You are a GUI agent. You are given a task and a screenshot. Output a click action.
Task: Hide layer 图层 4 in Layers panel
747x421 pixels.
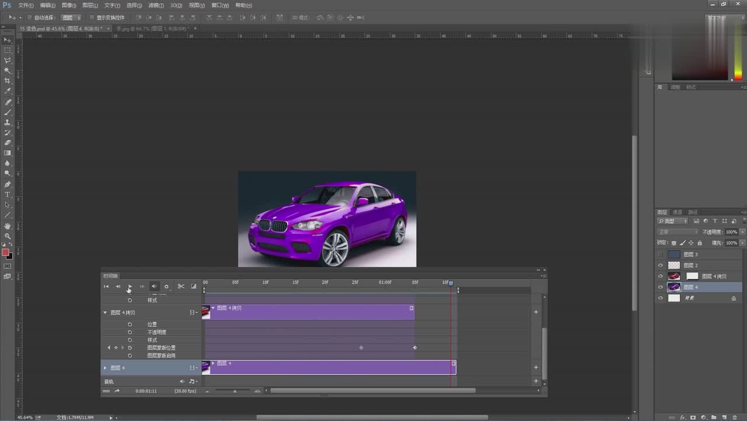click(x=661, y=287)
